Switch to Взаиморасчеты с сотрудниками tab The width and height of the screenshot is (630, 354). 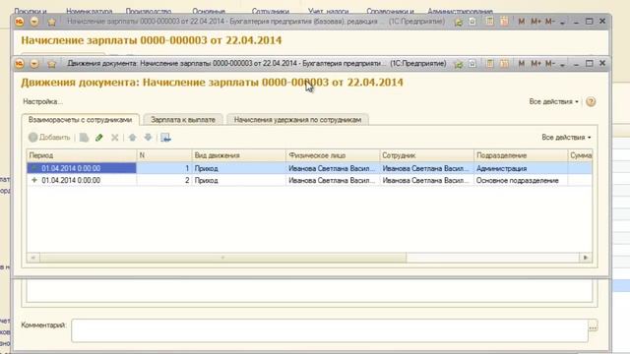80,120
